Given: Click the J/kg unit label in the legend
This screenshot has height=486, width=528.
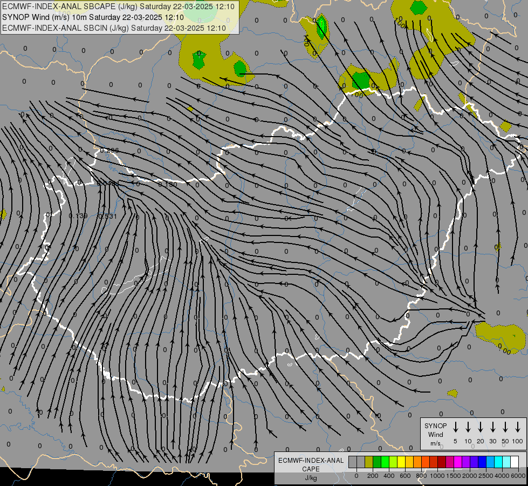Looking at the screenshot, I should coord(311,478).
